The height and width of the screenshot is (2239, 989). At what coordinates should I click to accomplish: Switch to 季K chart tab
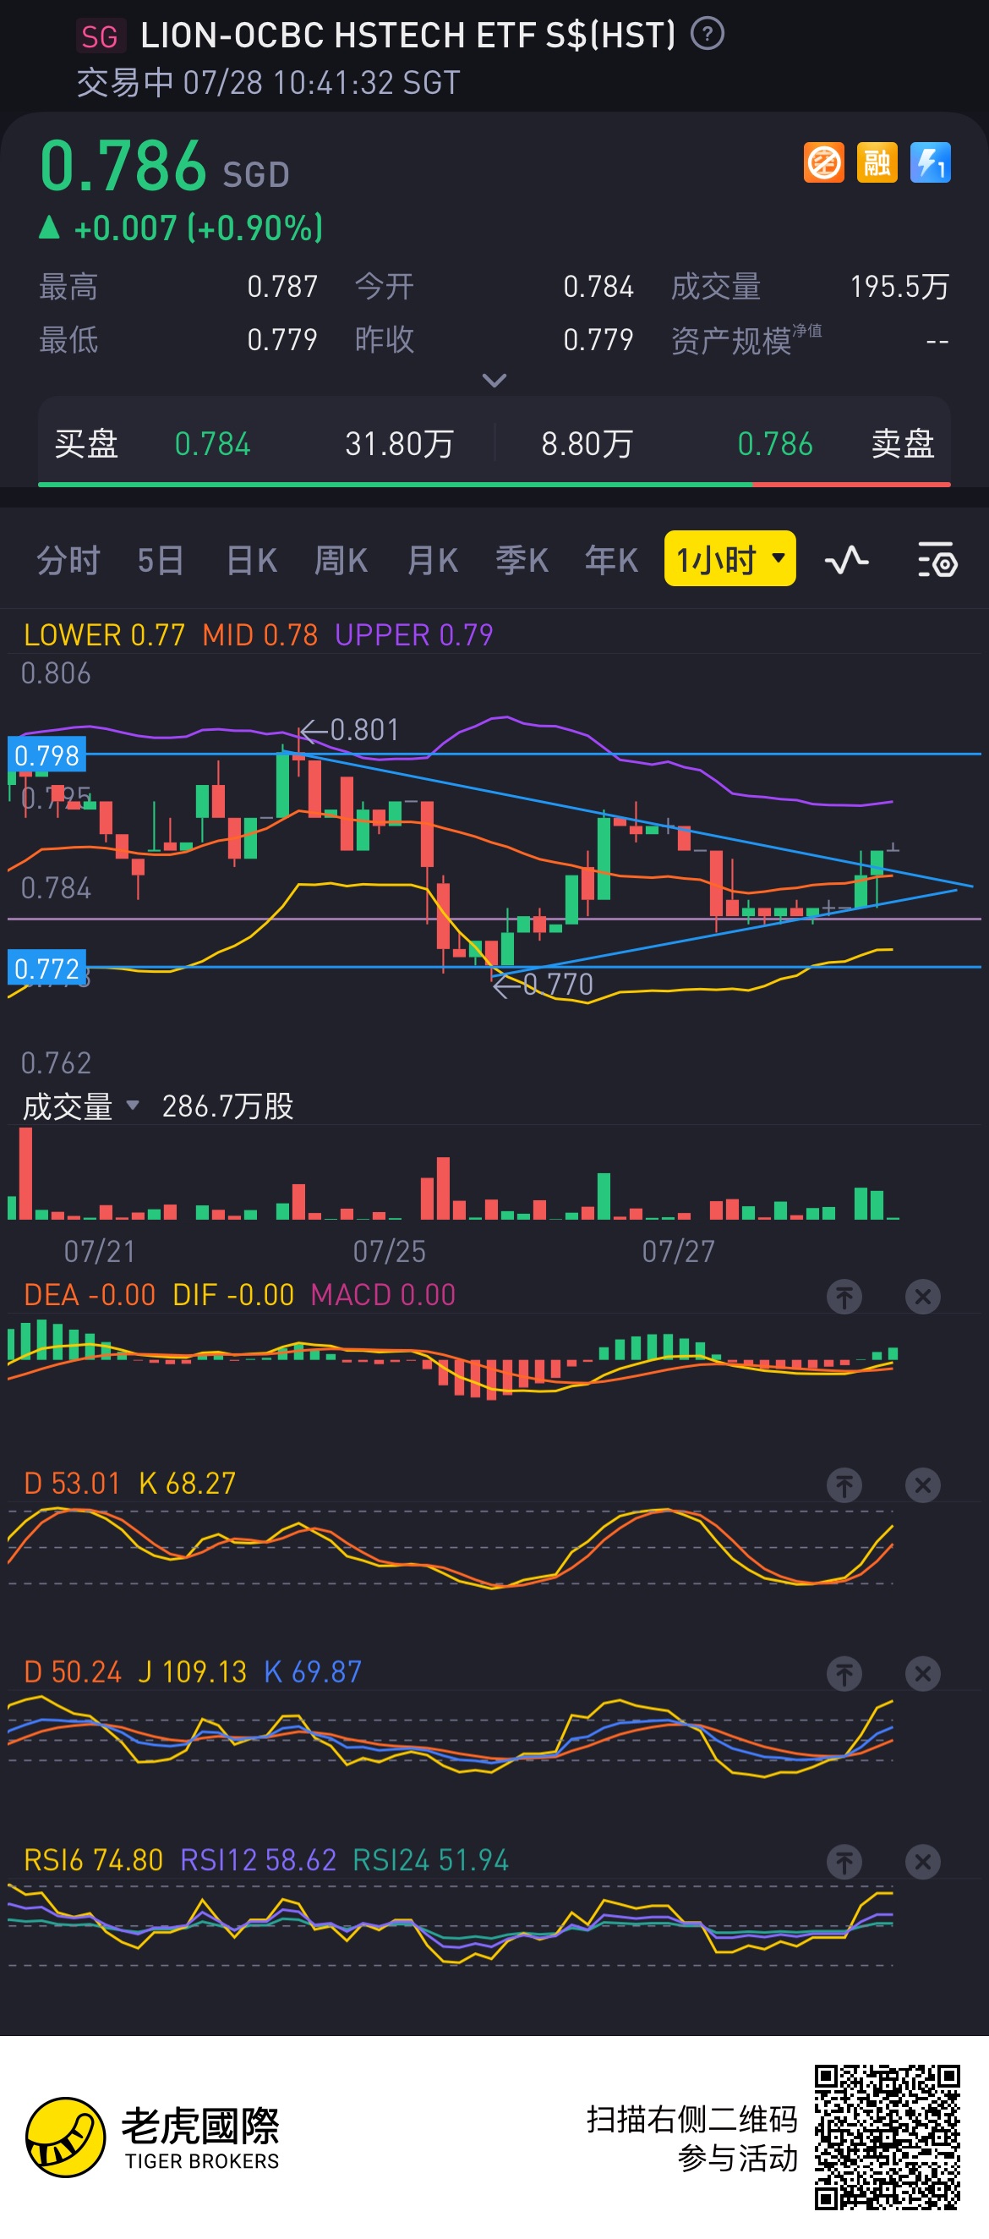(x=522, y=561)
